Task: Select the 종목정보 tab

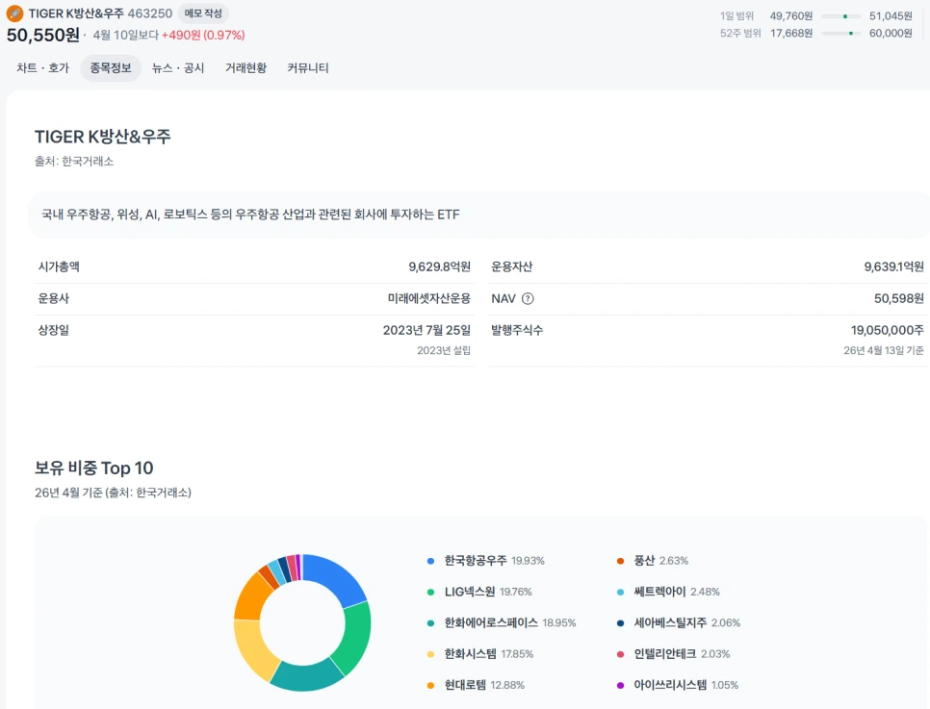Action: pyautogui.click(x=111, y=68)
